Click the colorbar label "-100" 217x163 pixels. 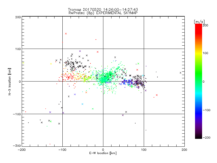click(206, 110)
